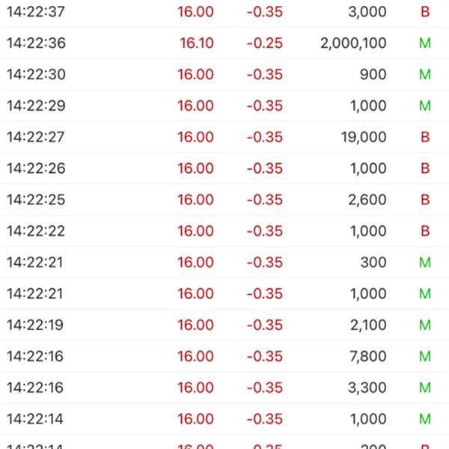Viewport: 449px width, 449px height.
Task: Select the -0.25 change value
Action: 264,43
